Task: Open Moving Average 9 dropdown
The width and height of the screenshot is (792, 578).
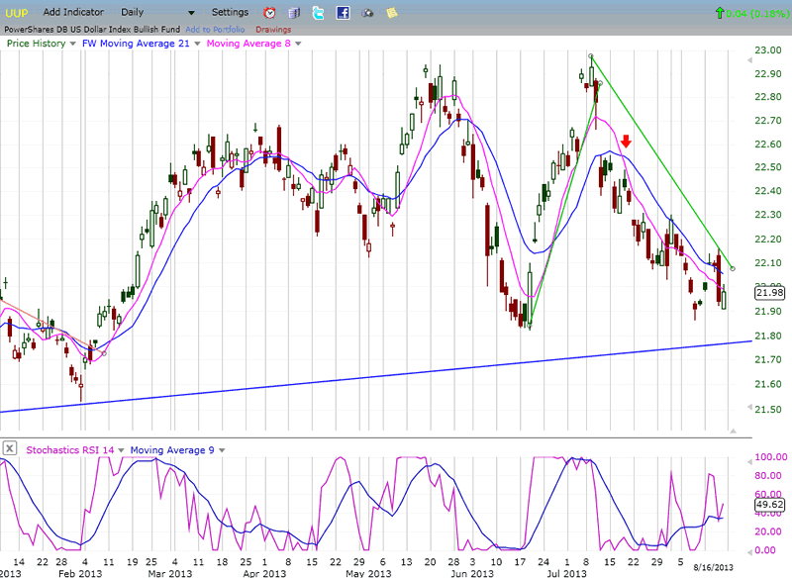Action: click(224, 449)
